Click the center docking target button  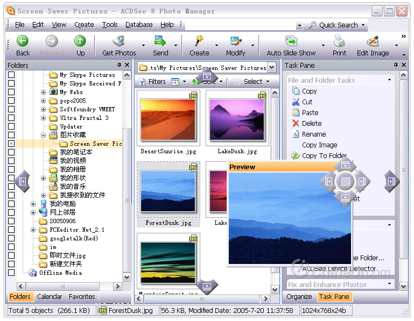point(345,181)
